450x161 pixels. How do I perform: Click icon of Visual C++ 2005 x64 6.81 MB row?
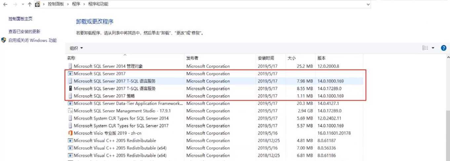coord(70,155)
